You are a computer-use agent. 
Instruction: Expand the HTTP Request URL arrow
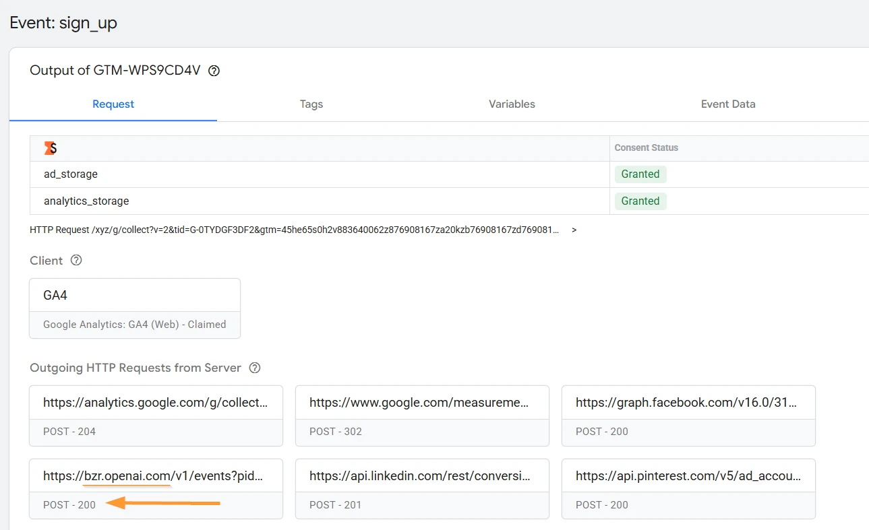[574, 230]
